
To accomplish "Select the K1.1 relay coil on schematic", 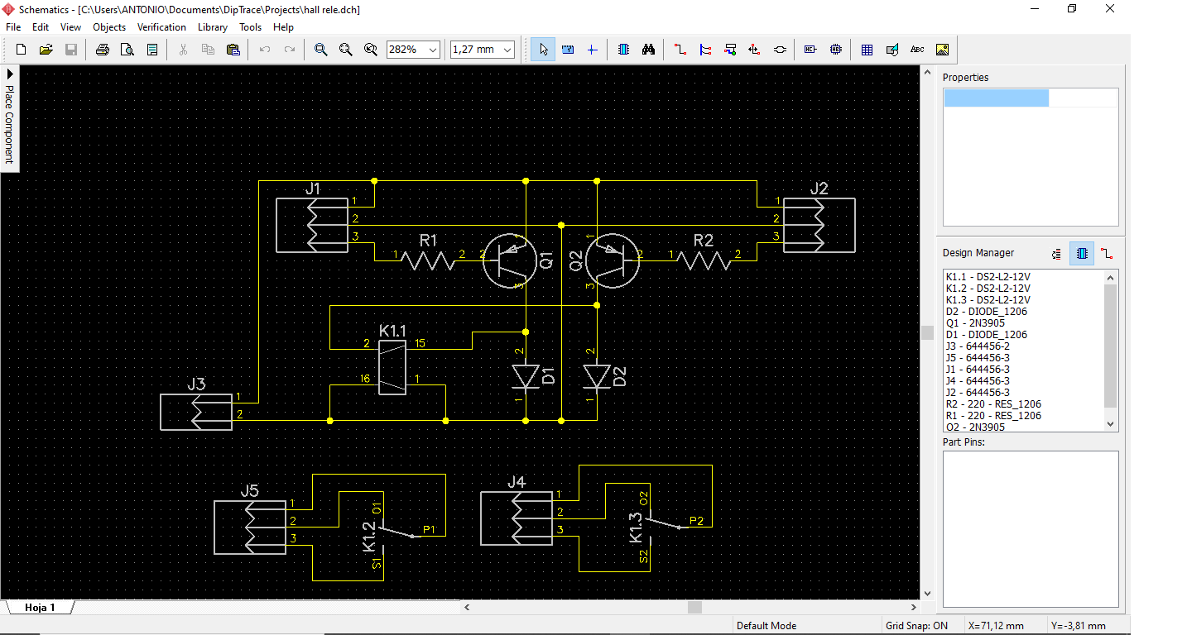I will point(392,367).
